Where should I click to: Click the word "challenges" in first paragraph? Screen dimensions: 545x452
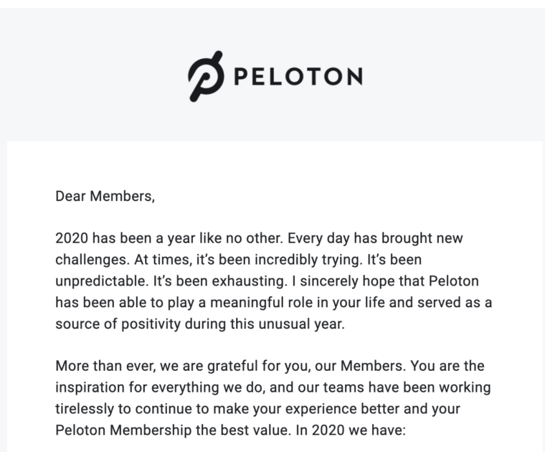pyautogui.click(x=91, y=258)
